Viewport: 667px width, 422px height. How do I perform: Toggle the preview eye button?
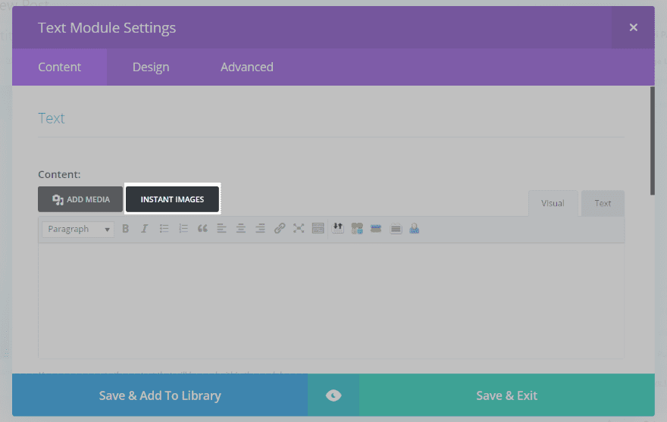coord(333,395)
